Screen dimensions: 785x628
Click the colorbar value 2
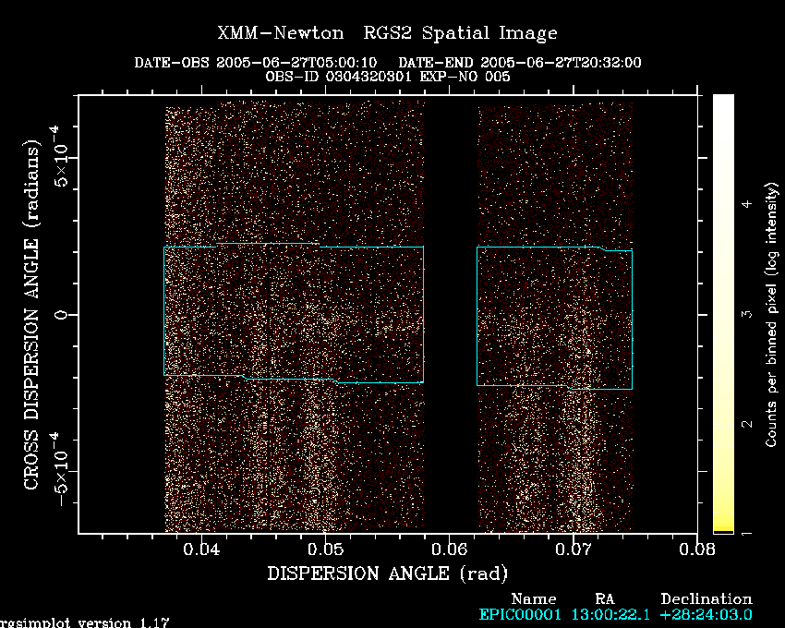click(x=747, y=424)
